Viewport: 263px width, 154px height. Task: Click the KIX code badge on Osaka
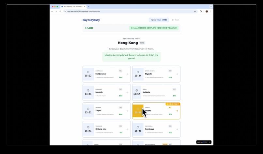(x=170, y=108)
